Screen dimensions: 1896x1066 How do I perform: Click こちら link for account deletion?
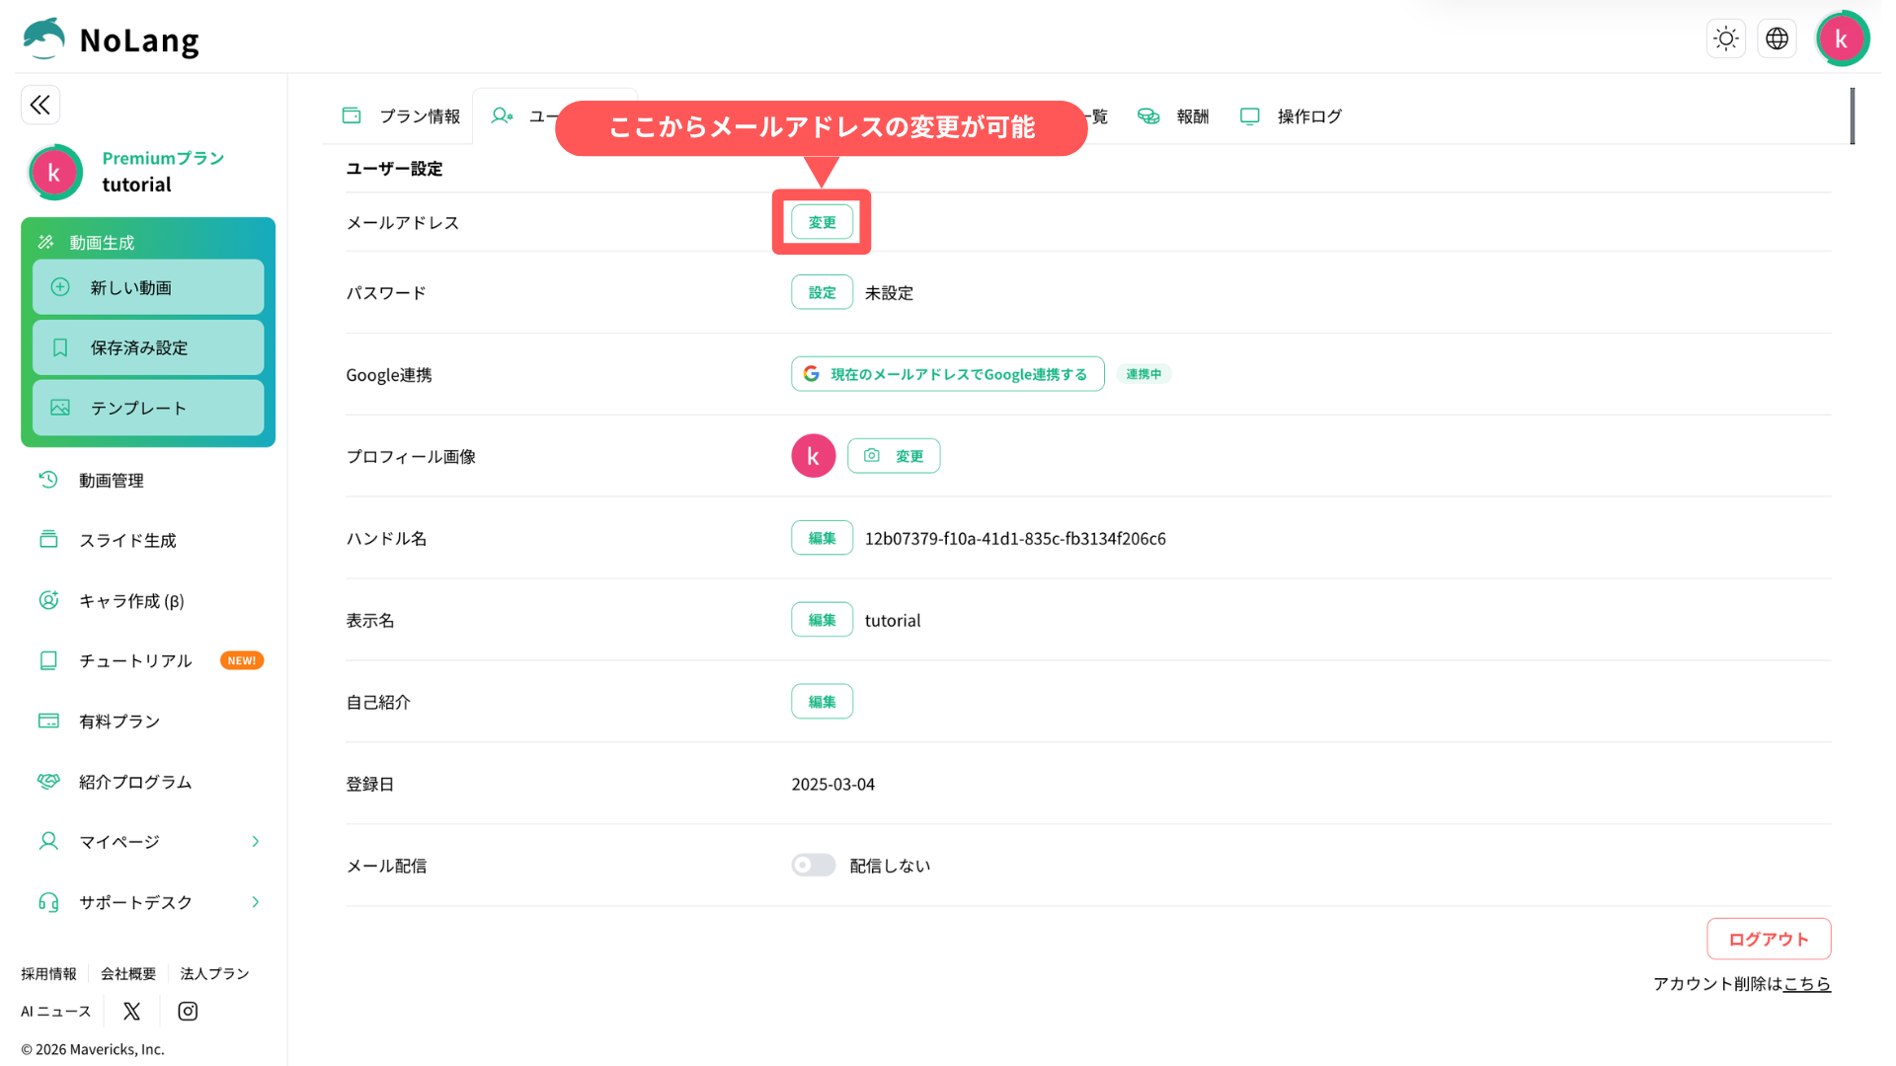(1806, 984)
